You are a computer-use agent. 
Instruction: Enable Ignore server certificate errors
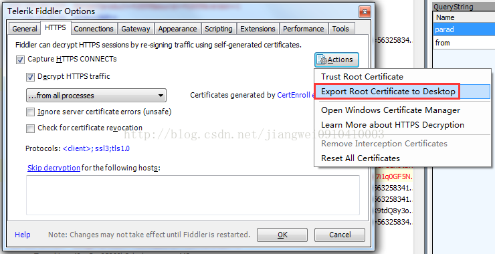coord(30,112)
